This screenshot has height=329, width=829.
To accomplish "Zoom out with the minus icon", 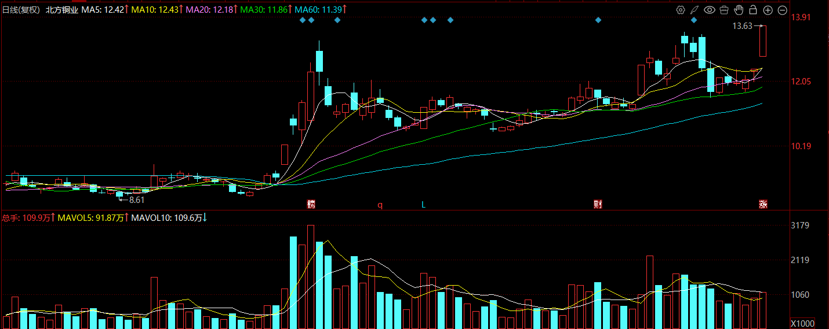I will [x=782, y=10].
